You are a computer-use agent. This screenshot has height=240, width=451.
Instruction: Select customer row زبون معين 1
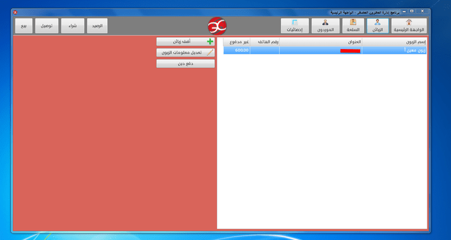click(325, 50)
